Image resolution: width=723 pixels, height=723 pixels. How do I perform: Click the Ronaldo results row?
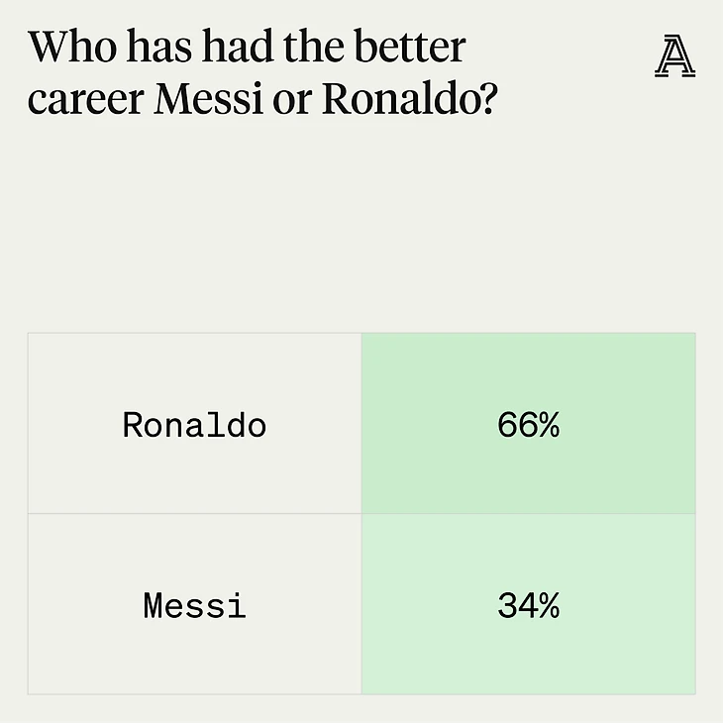[361, 423]
